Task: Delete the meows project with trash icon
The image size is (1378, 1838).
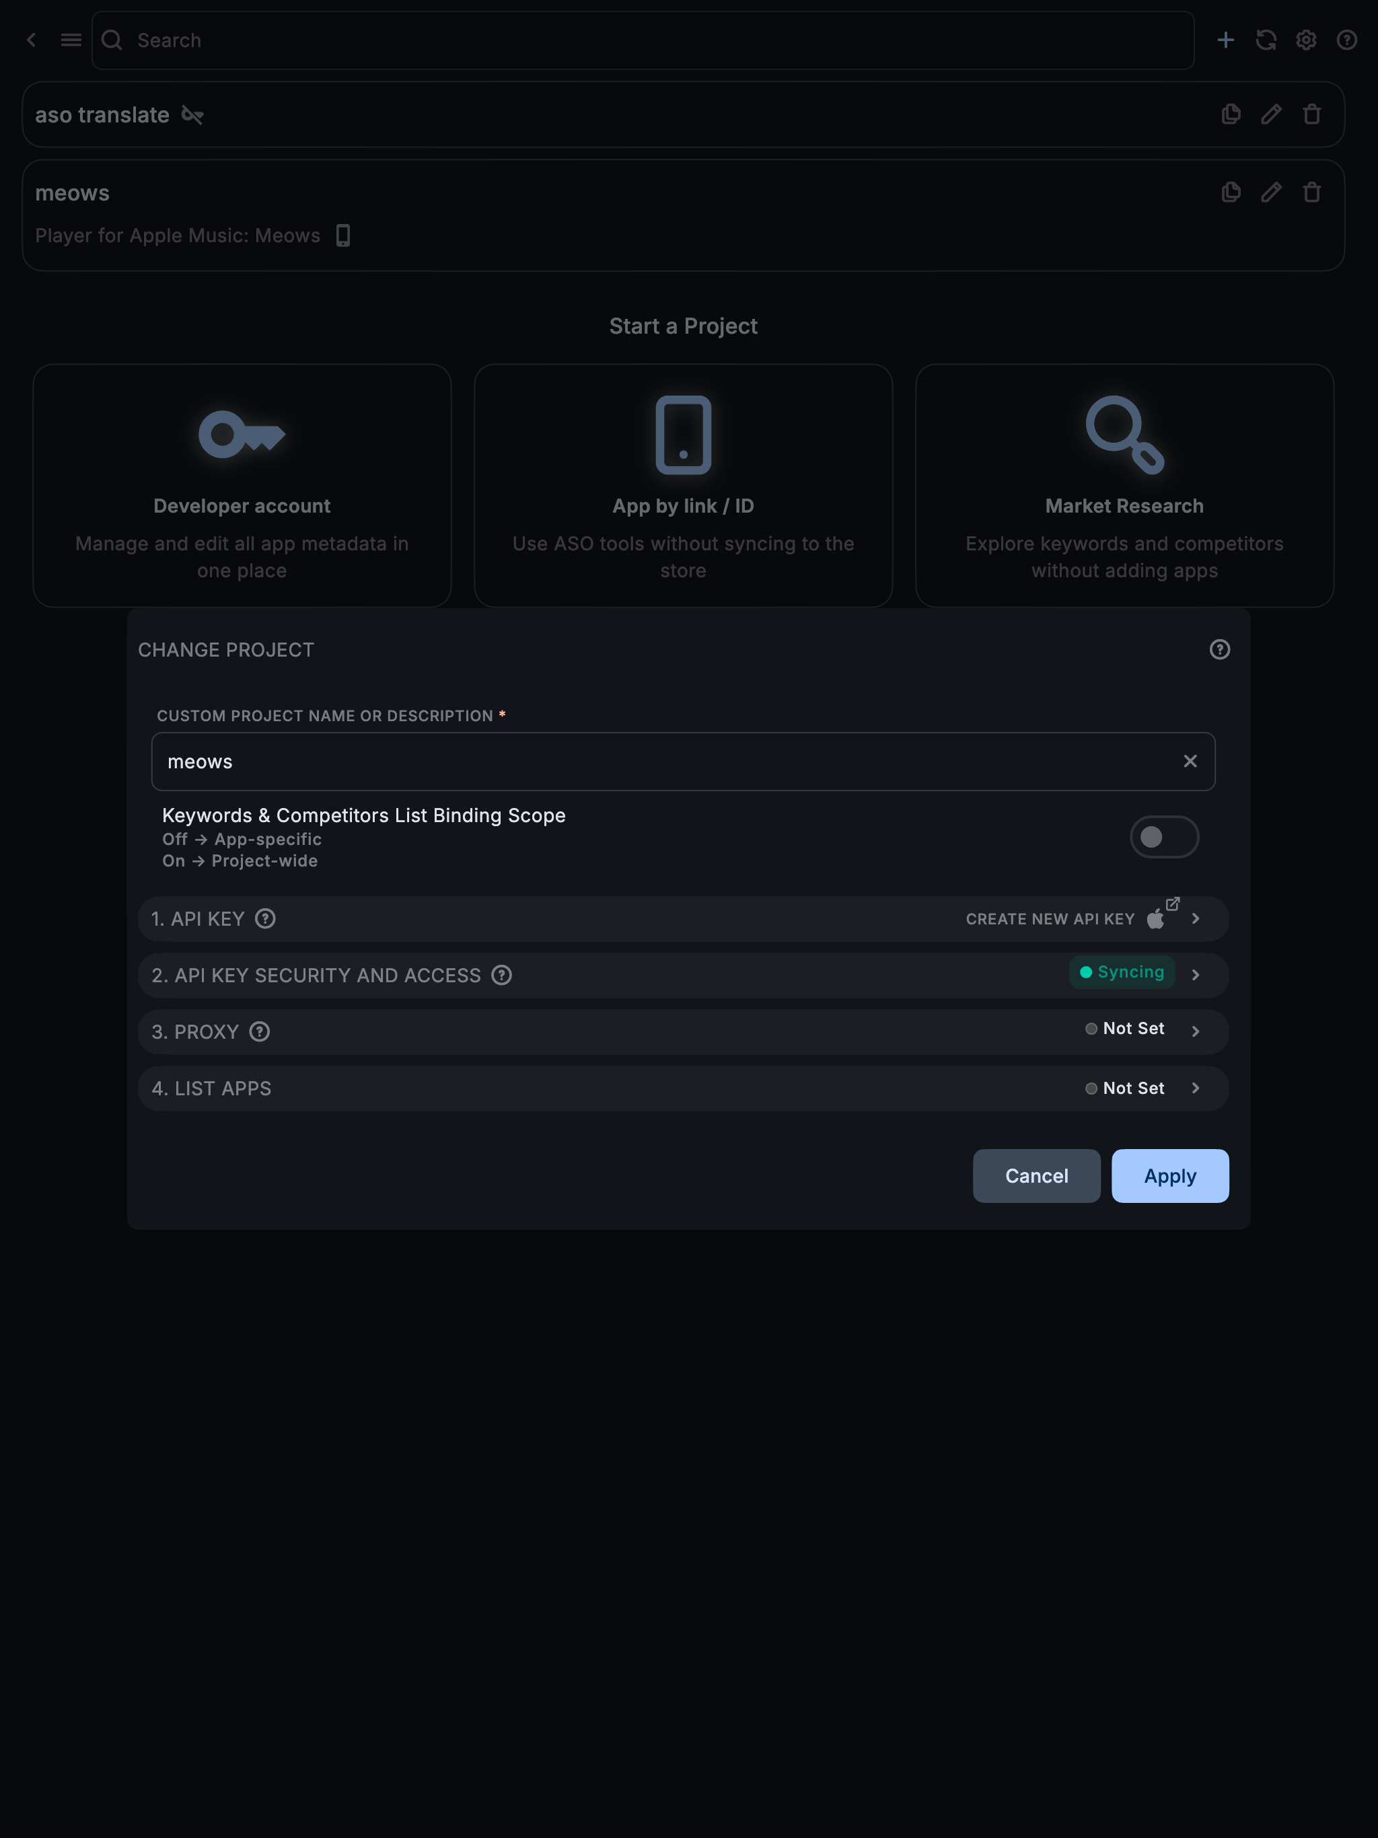Action: (1311, 193)
